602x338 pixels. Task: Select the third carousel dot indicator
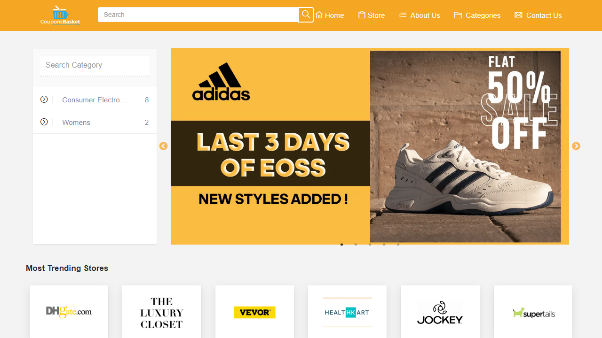[370, 244]
